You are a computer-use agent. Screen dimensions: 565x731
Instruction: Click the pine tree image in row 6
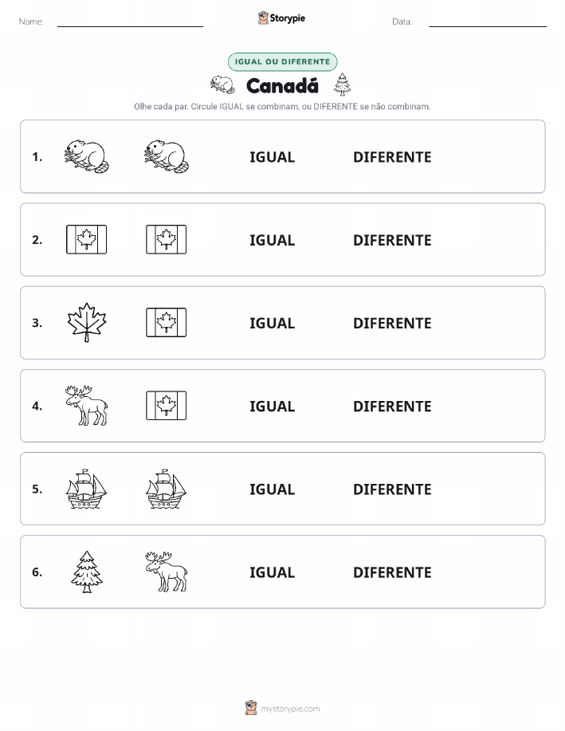tap(87, 572)
